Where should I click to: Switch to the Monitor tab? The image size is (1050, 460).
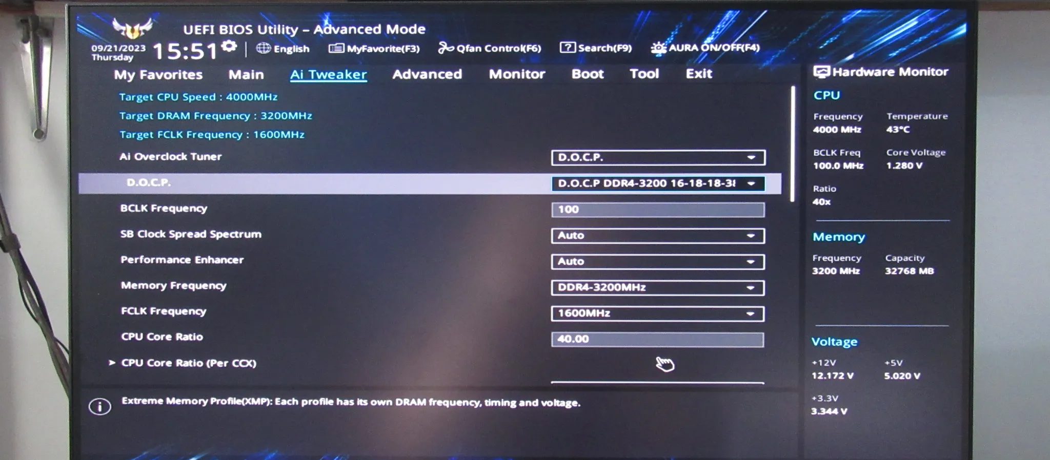(x=517, y=74)
